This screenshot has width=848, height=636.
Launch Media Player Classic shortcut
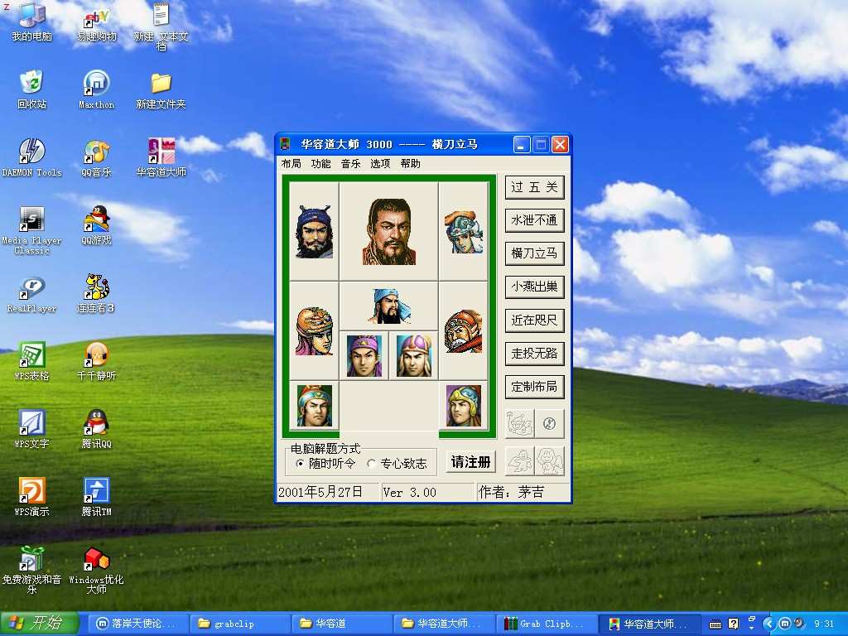tap(32, 230)
